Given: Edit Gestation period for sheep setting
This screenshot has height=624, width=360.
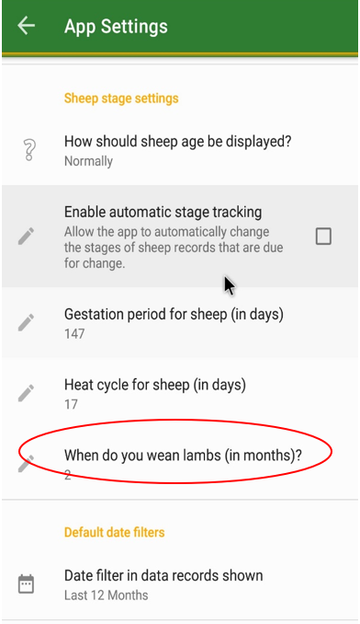Looking at the screenshot, I should coord(180,322).
